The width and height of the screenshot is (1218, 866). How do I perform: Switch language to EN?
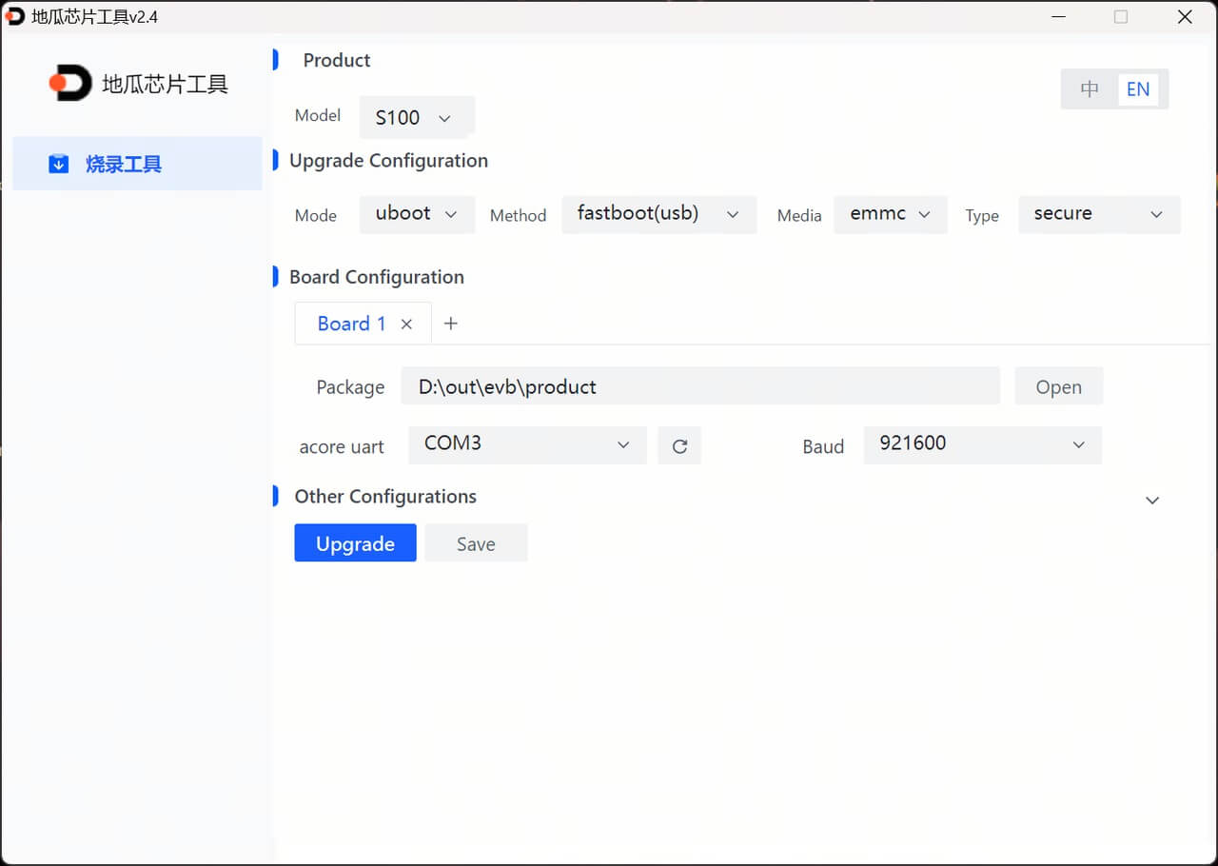click(1138, 89)
